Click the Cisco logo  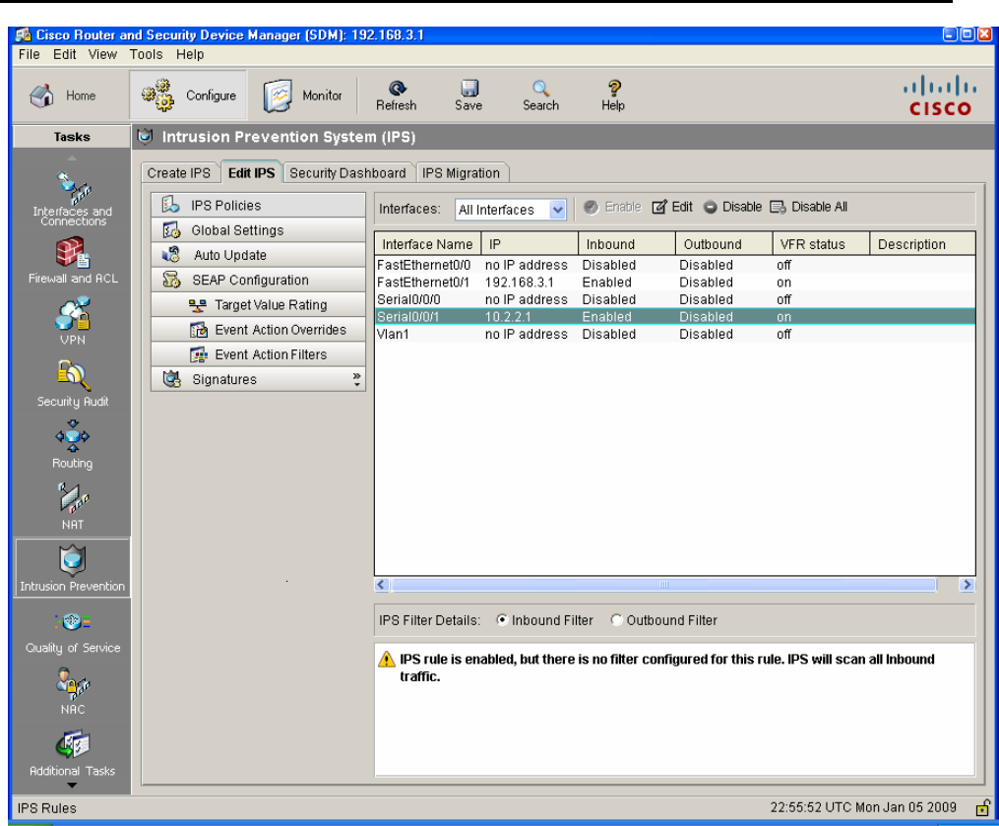[940, 95]
